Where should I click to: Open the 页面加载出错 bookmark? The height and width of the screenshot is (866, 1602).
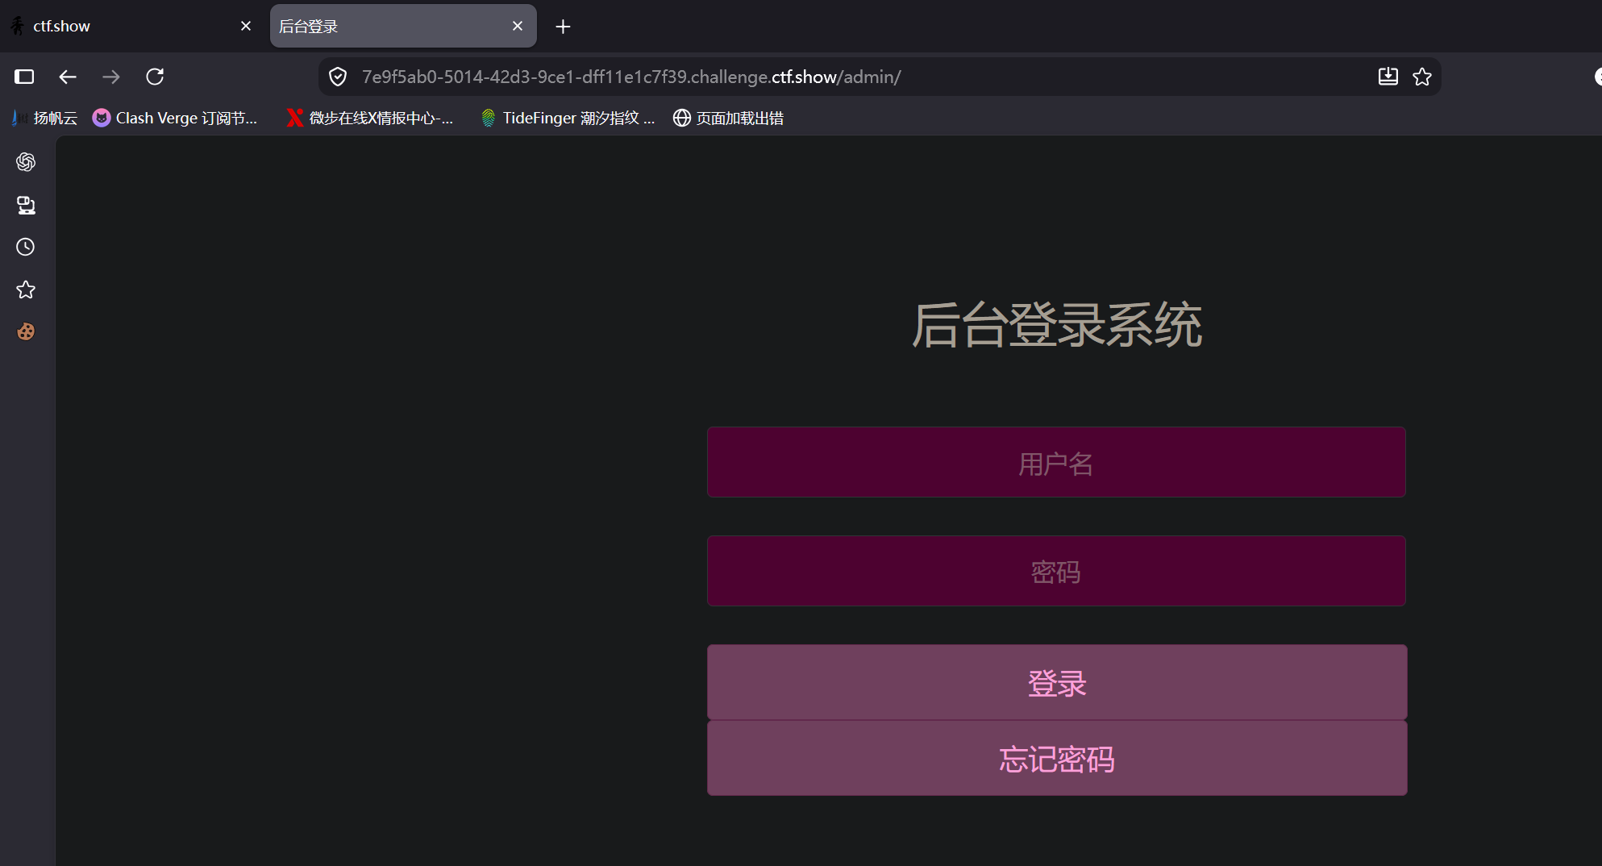pos(728,119)
